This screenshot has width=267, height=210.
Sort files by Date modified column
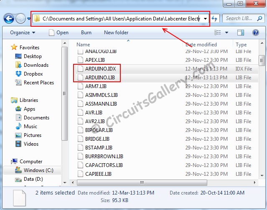tap(201, 45)
